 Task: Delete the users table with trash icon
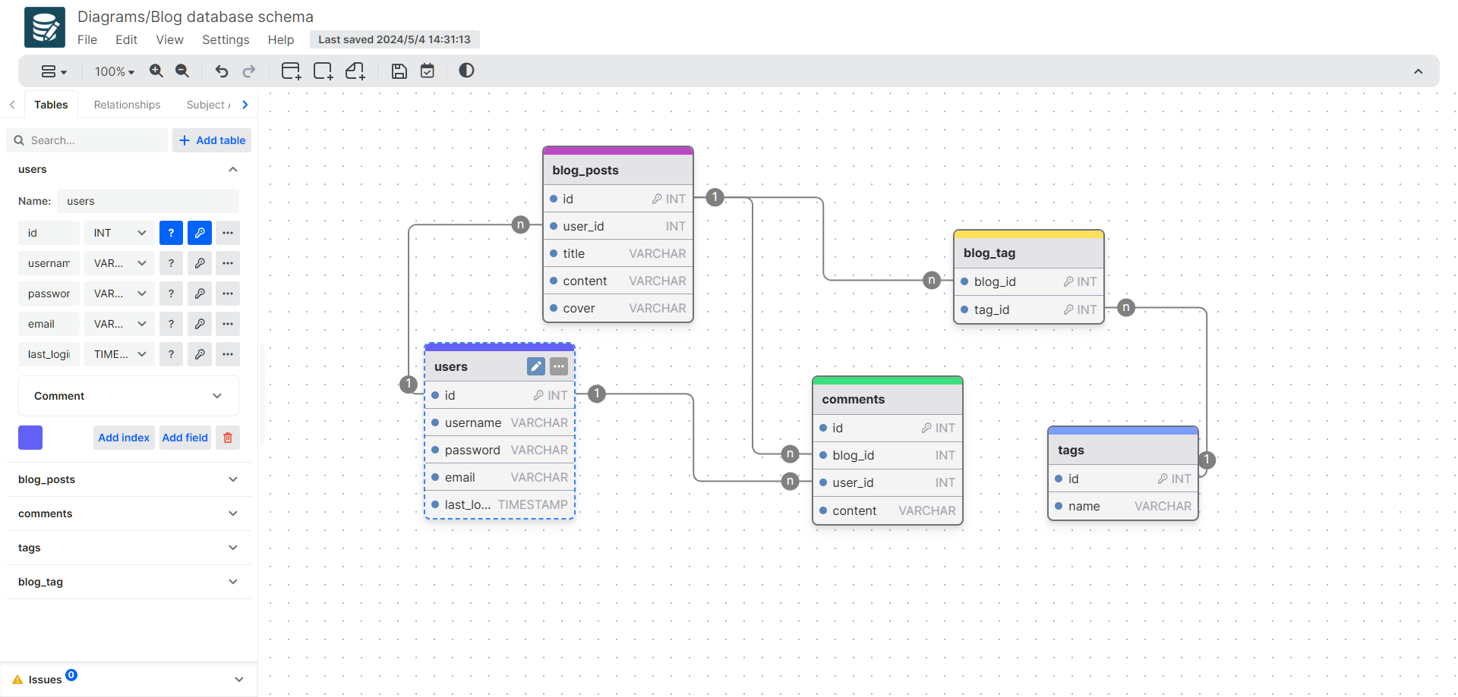click(x=228, y=438)
